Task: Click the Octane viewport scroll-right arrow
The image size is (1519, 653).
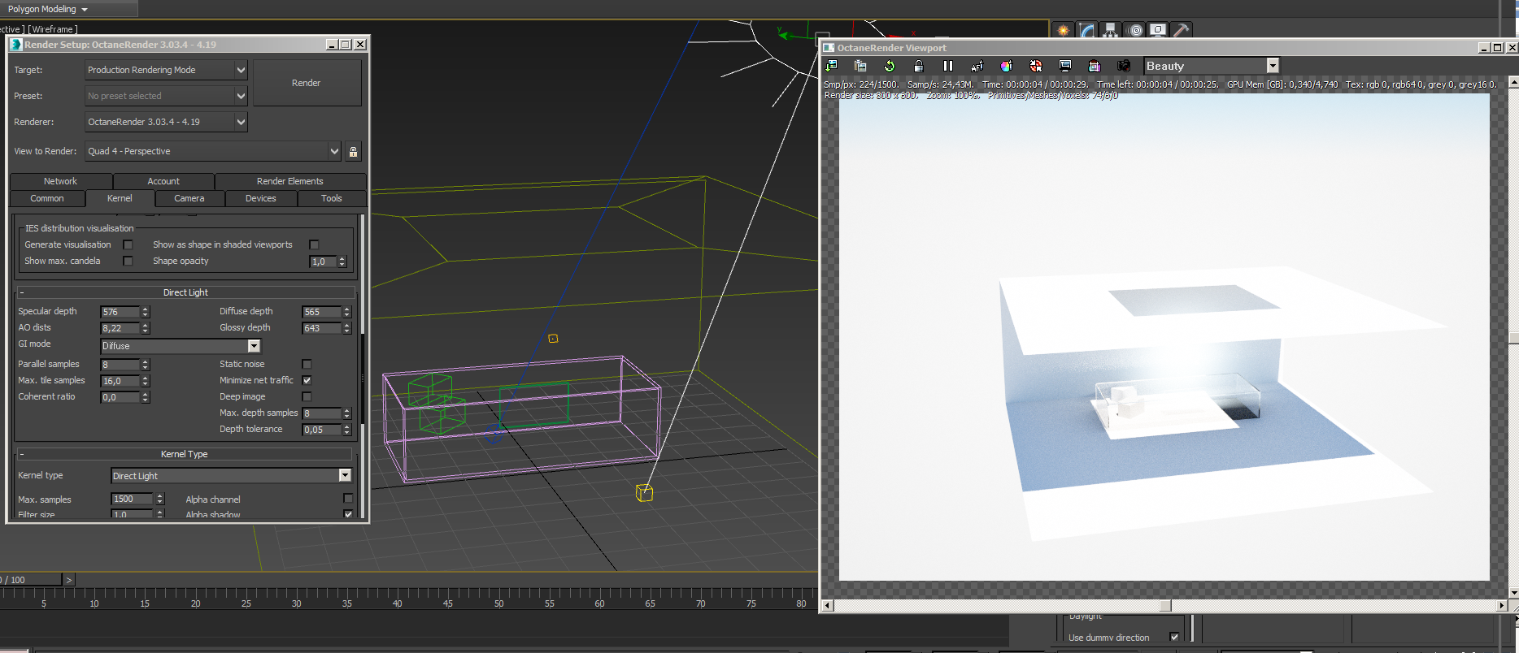Action: 1502,605
